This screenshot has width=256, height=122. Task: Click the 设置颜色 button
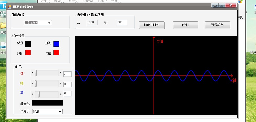[x=217, y=25]
